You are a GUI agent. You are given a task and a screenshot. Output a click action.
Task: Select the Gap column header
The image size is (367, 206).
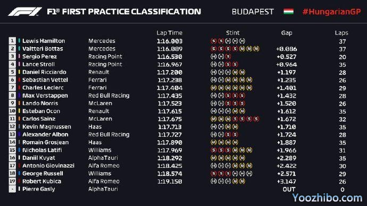(287, 33)
